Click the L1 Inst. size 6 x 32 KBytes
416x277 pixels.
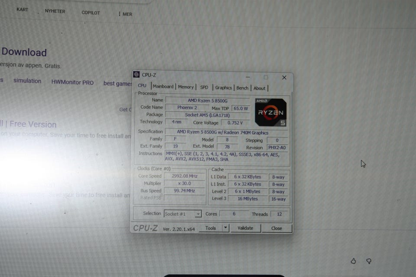[247, 184]
